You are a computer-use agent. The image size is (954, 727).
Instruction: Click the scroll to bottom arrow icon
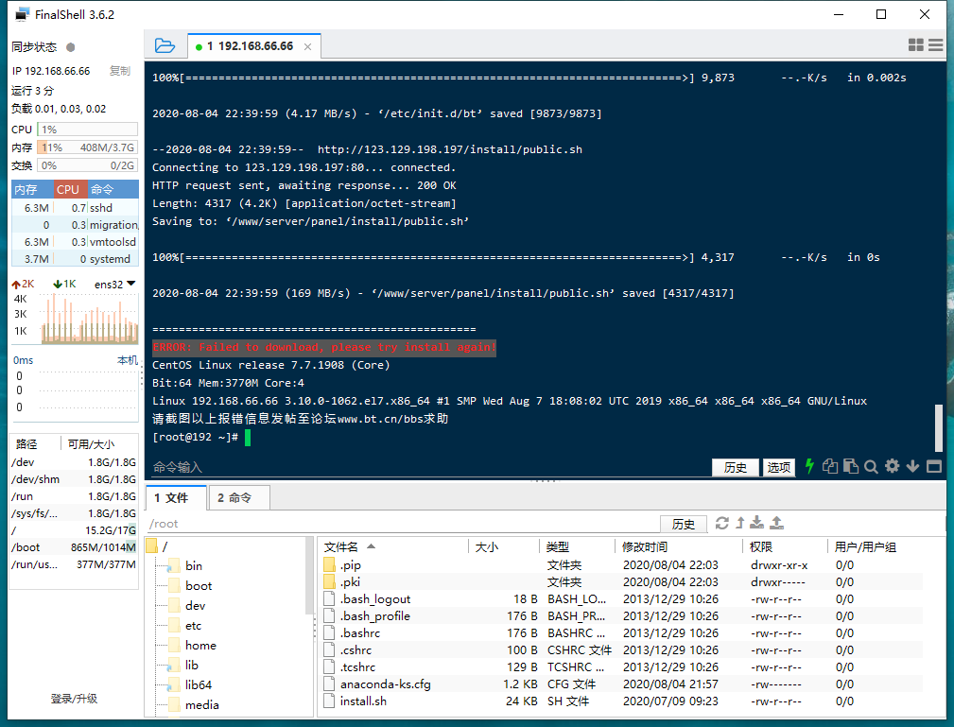point(912,467)
